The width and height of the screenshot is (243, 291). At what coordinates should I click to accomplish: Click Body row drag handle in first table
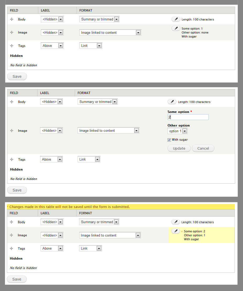pos(12,19)
